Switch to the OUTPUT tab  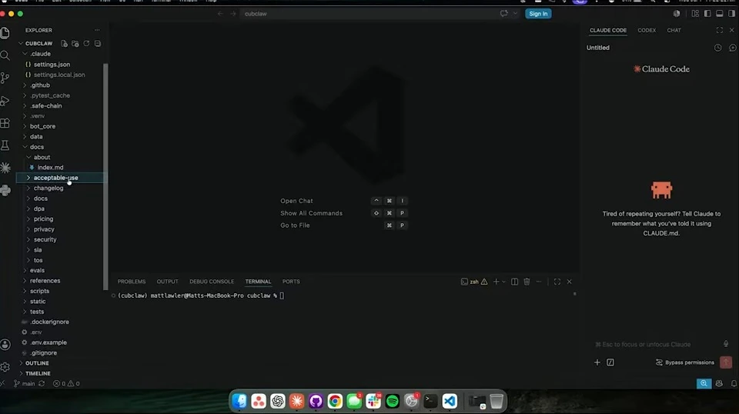167,282
